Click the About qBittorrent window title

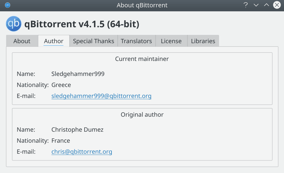pos(142,5)
